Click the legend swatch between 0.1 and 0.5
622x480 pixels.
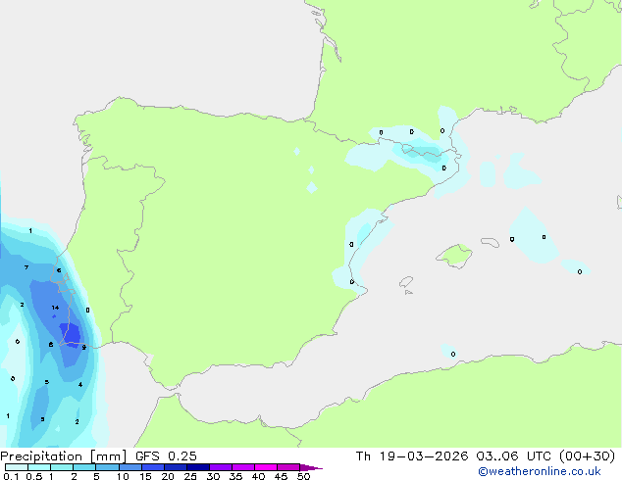[17, 467]
